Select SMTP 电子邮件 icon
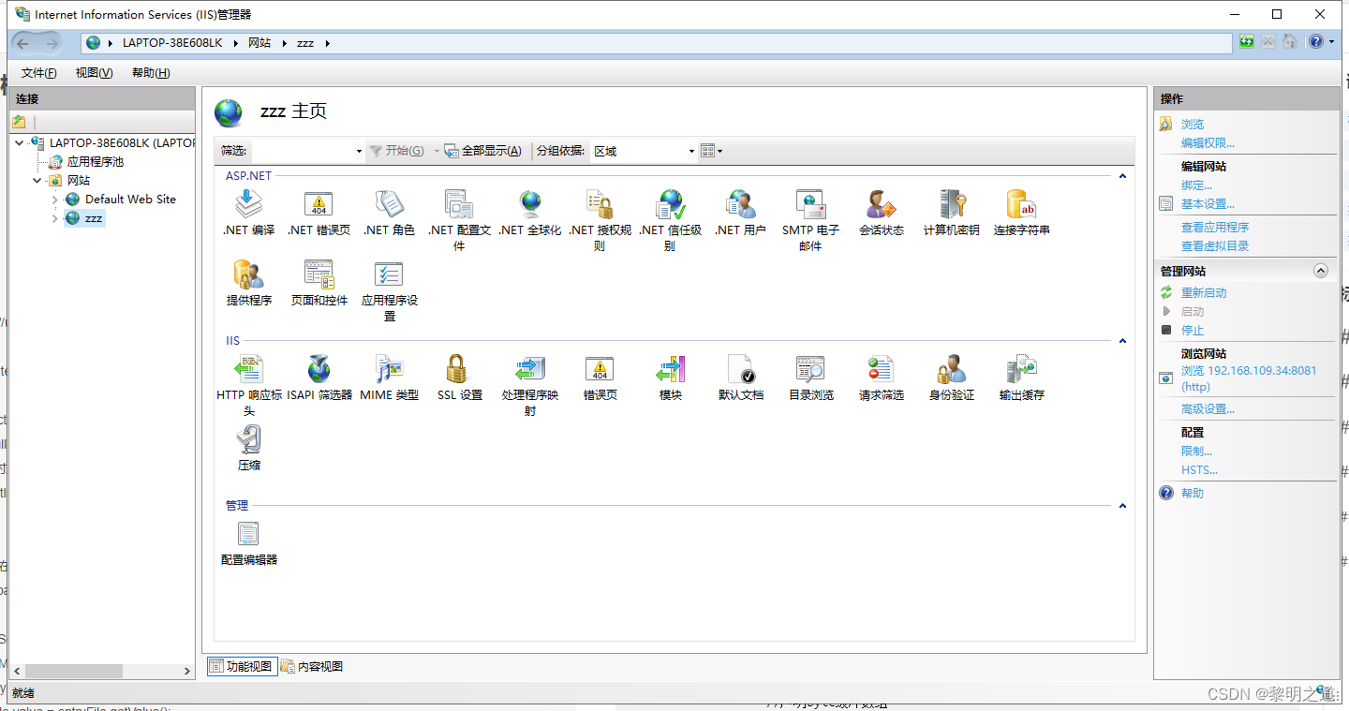This screenshot has height=711, width=1349. coord(810,204)
